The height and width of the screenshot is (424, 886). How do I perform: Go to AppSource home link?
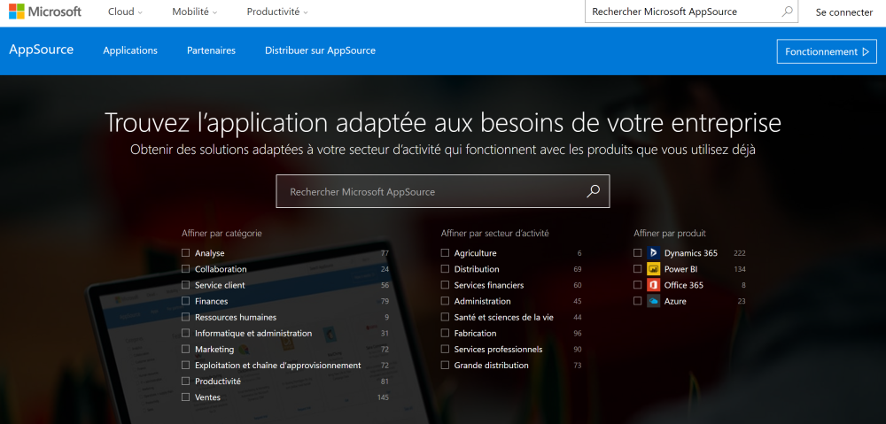pos(42,50)
